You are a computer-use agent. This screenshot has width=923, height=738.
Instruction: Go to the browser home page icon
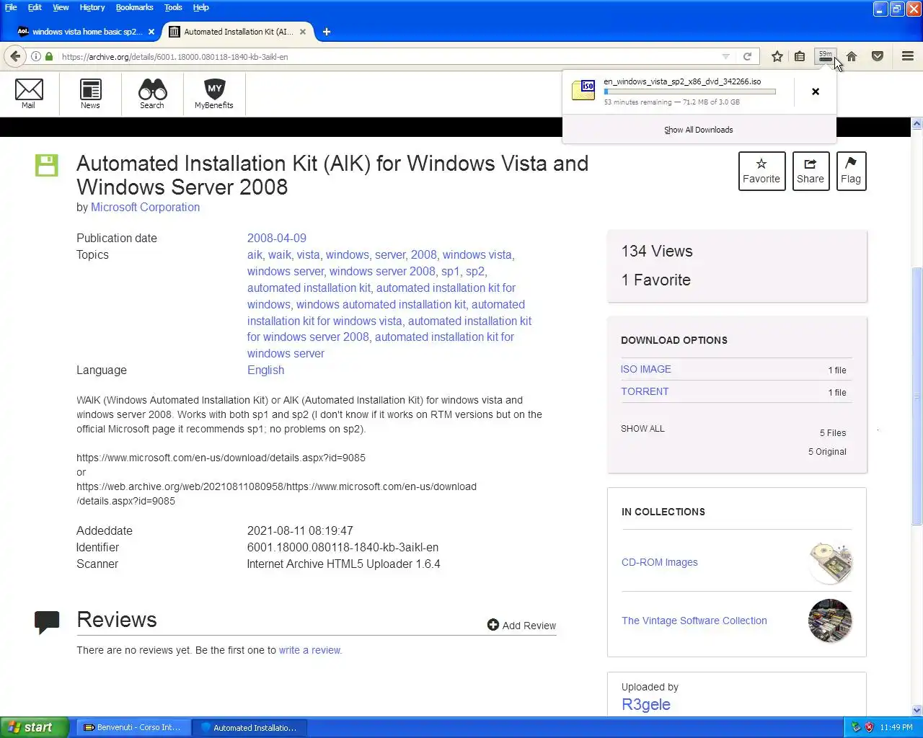(852, 56)
